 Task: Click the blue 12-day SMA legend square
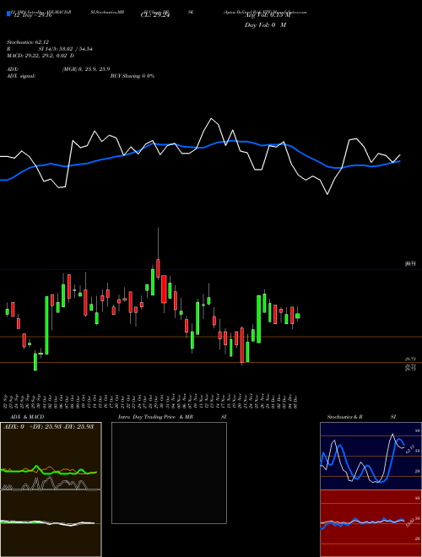(8, 14)
